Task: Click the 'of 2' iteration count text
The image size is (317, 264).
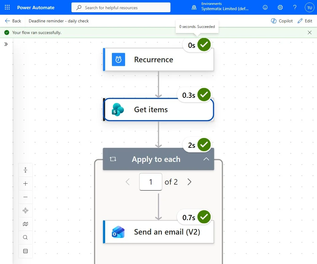Action: point(171,182)
